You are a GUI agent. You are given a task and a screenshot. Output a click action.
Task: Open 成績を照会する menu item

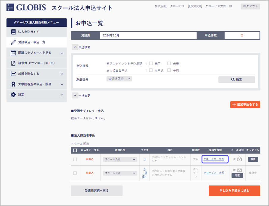pos(37,74)
